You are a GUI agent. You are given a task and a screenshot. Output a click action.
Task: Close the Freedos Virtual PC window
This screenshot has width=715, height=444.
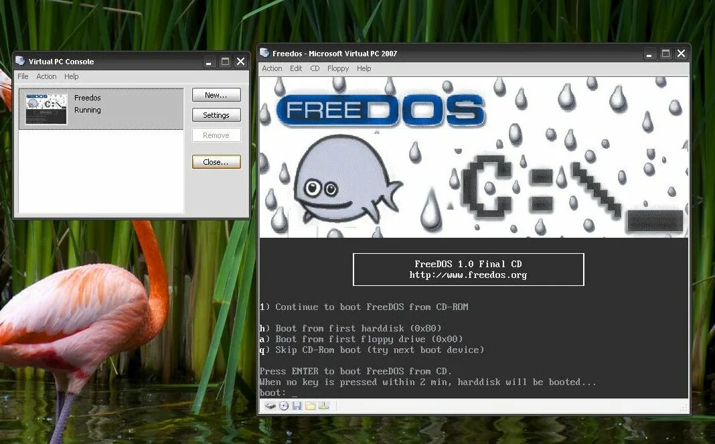(x=682, y=54)
